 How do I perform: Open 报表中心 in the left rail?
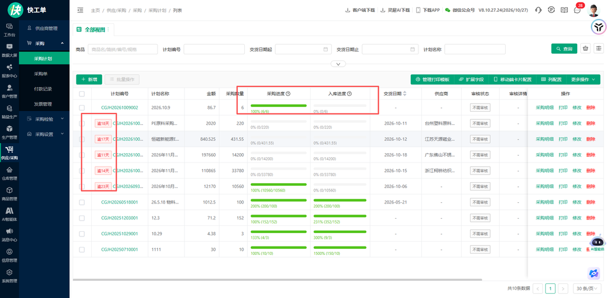coord(9,70)
